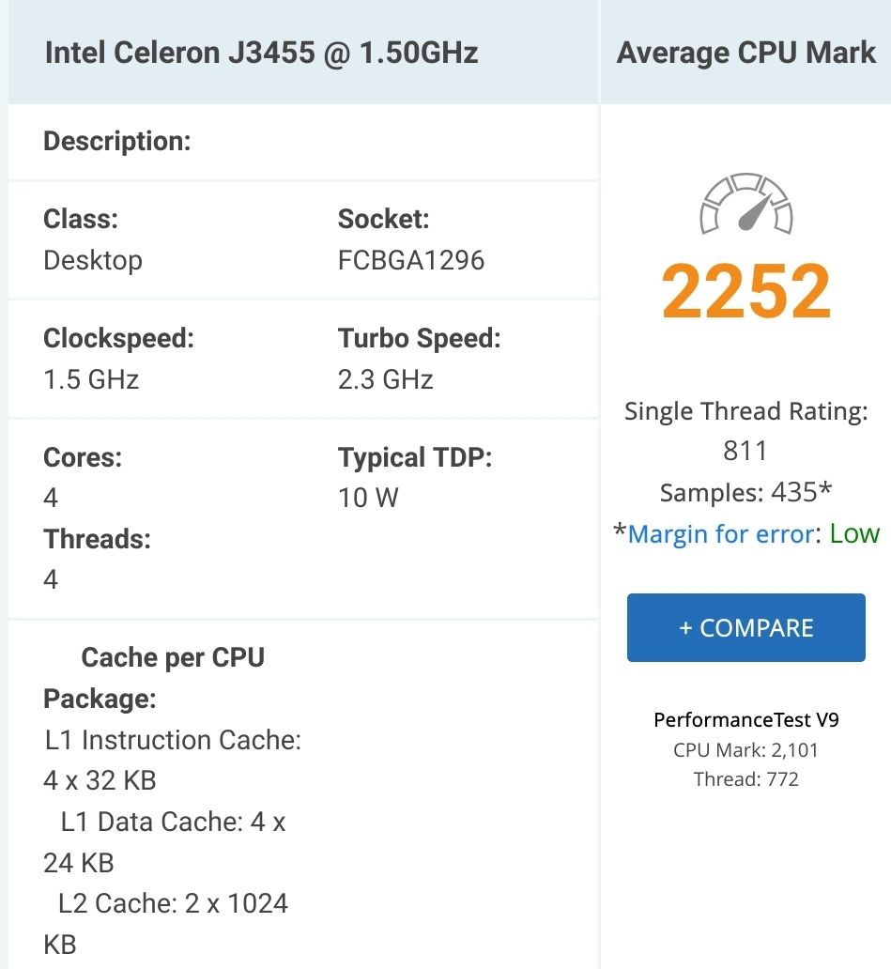
Task: Click the Clockspeed label
Action: 118,339
